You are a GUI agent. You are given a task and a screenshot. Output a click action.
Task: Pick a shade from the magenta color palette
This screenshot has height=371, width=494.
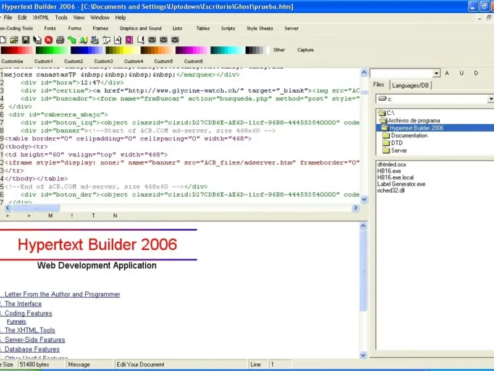coord(191,50)
